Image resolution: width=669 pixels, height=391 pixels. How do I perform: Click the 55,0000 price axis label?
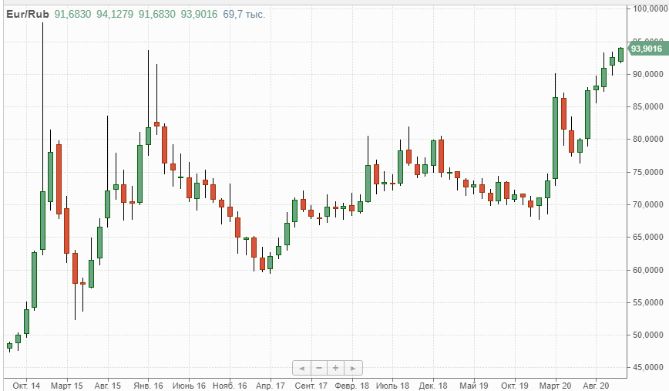click(x=647, y=302)
